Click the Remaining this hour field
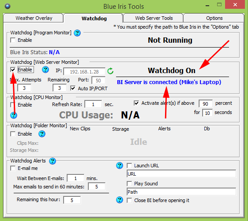This screenshot has height=221, width=248. 72,200
